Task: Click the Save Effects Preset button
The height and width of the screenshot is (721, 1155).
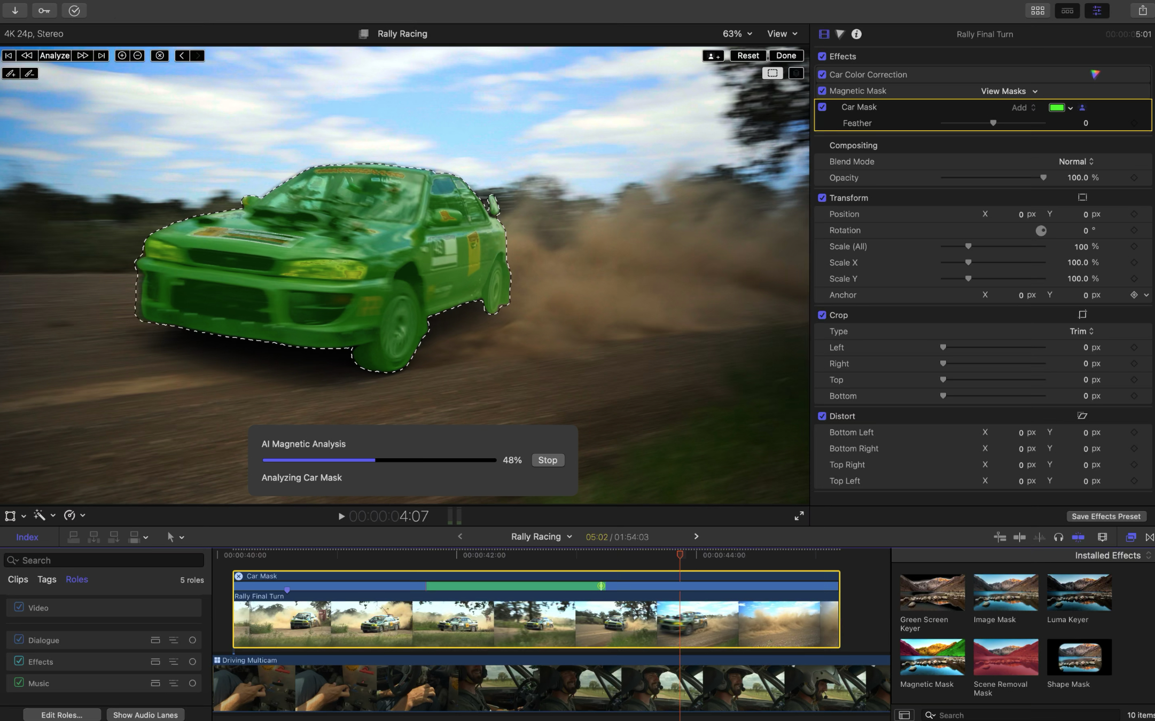Action: tap(1105, 516)
